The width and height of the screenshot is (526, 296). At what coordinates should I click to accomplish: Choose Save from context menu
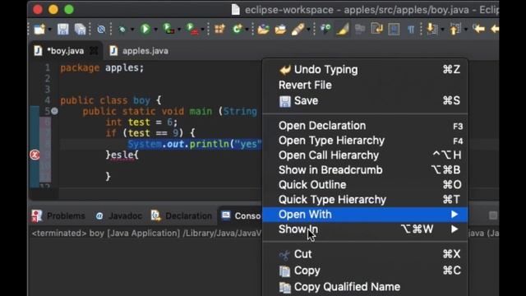tap(365, 100)
